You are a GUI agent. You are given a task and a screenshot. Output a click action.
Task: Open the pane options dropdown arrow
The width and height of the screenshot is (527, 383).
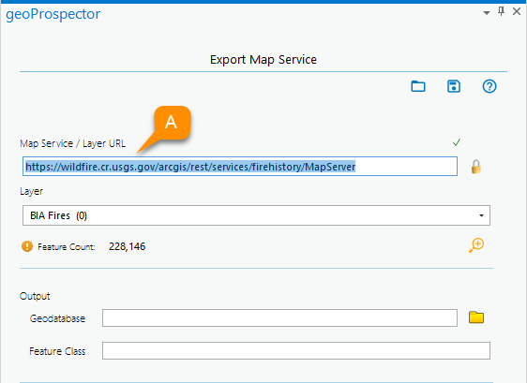(487, 13)
